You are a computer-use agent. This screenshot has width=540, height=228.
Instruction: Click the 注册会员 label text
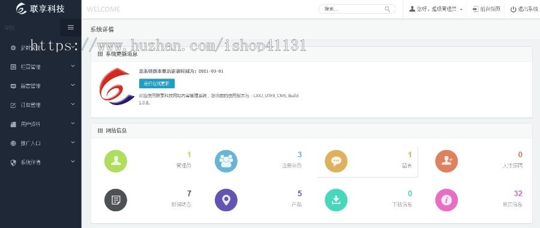point(292,166)
